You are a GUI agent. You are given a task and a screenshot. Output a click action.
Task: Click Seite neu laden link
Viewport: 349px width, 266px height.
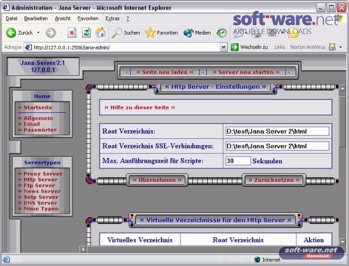pos(165,72)
